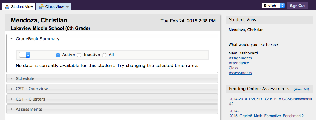Expand the Schedule section header
This screenshot has width=316, height=120.
(x=112, y=78)
